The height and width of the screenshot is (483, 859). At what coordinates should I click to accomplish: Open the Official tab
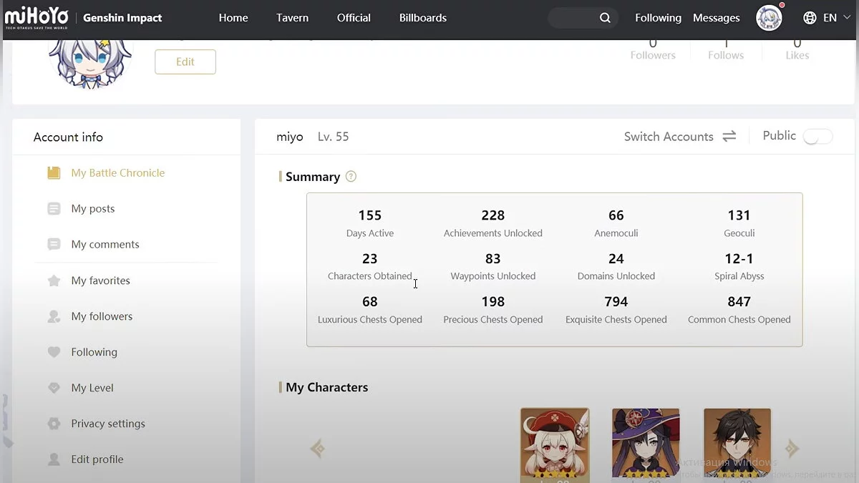[x=354, y=18]
